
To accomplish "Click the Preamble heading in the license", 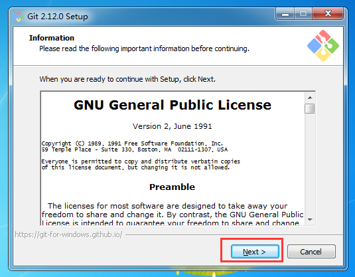I will click(172, 187).
